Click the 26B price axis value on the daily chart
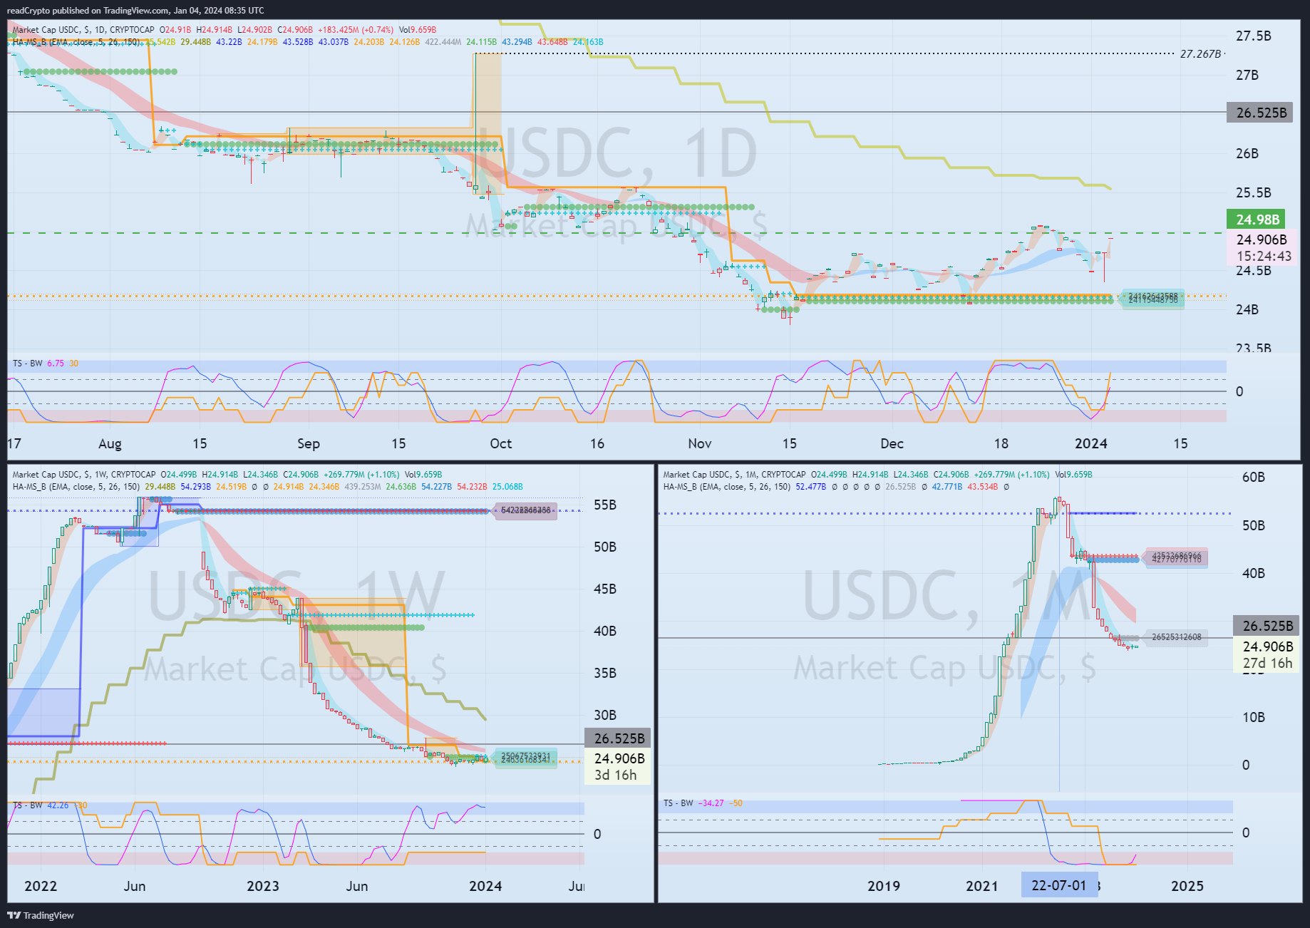1310x928 pixels. (1247, 153)
